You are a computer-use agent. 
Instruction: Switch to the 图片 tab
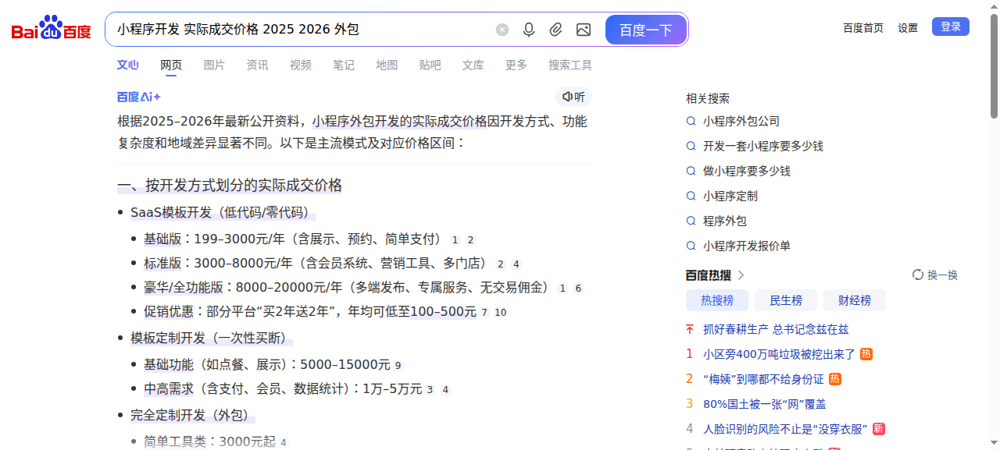coord(214,65)
